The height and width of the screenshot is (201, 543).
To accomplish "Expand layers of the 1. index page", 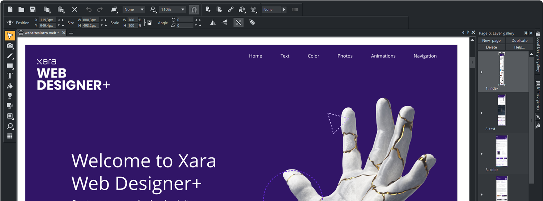I will coord(482,72).
